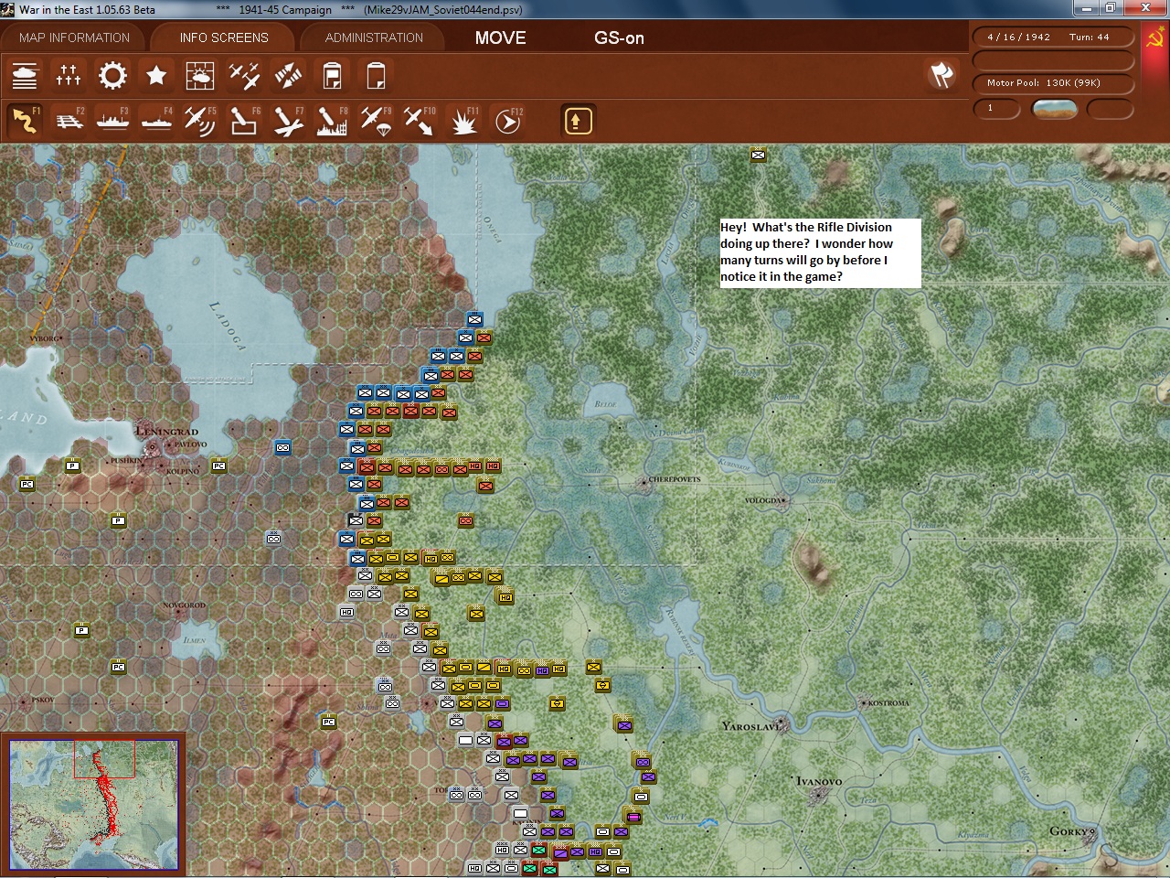The height and width of the screenshot is (878, 1170).
Task: Open the order of battle tank icon
Action: pos(25,76)
